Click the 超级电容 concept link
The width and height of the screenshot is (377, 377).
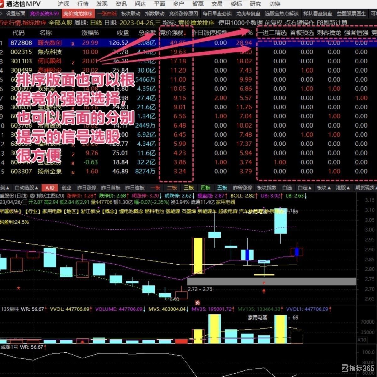pyautogui.click(x=228, y=211)
